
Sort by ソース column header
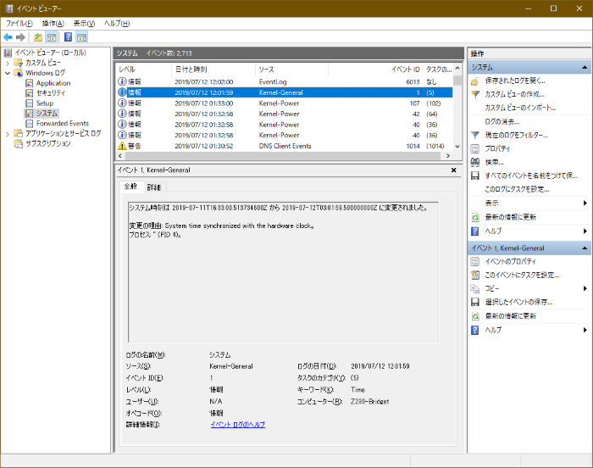291,70
